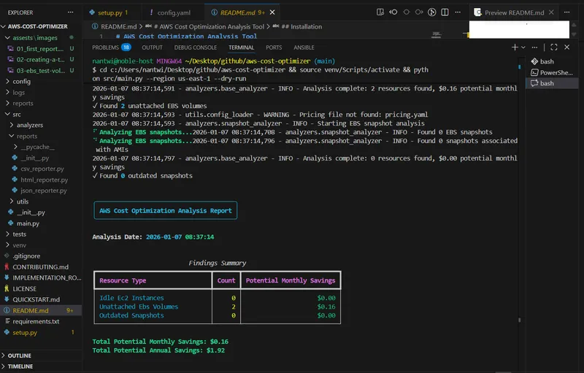Maximize the terminal panel size
This screenshot has height=373, width=584.
tap(554, 47)
